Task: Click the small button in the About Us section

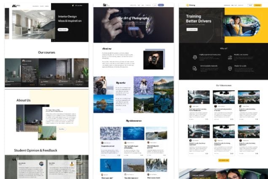Action: coord(62,129)
